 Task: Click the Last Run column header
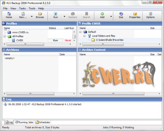pos(69,28)
